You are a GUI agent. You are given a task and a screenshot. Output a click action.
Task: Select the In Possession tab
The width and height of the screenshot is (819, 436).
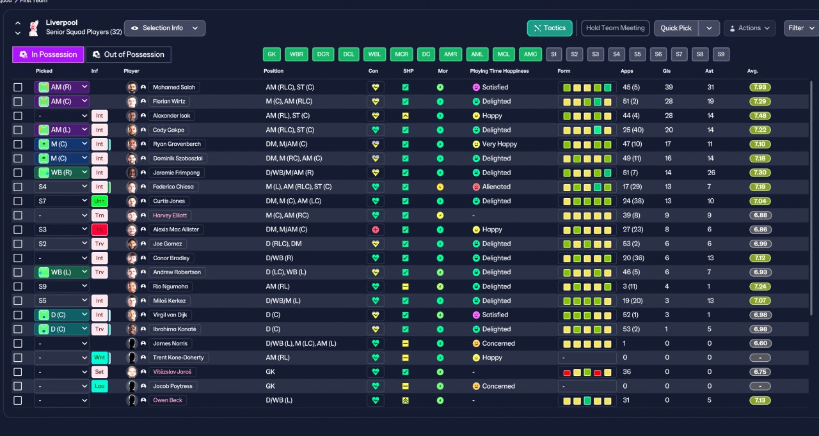click(x=48, y=54)
